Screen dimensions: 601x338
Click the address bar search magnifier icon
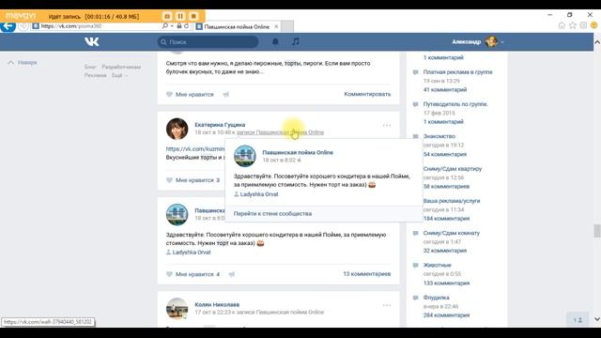165,26
